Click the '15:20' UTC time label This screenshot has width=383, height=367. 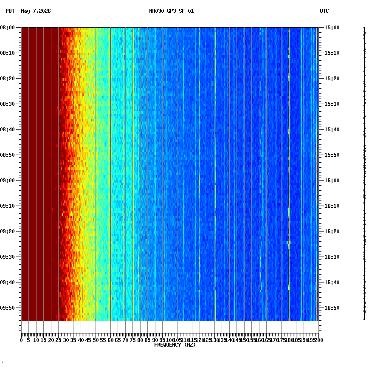pos(332,79)
